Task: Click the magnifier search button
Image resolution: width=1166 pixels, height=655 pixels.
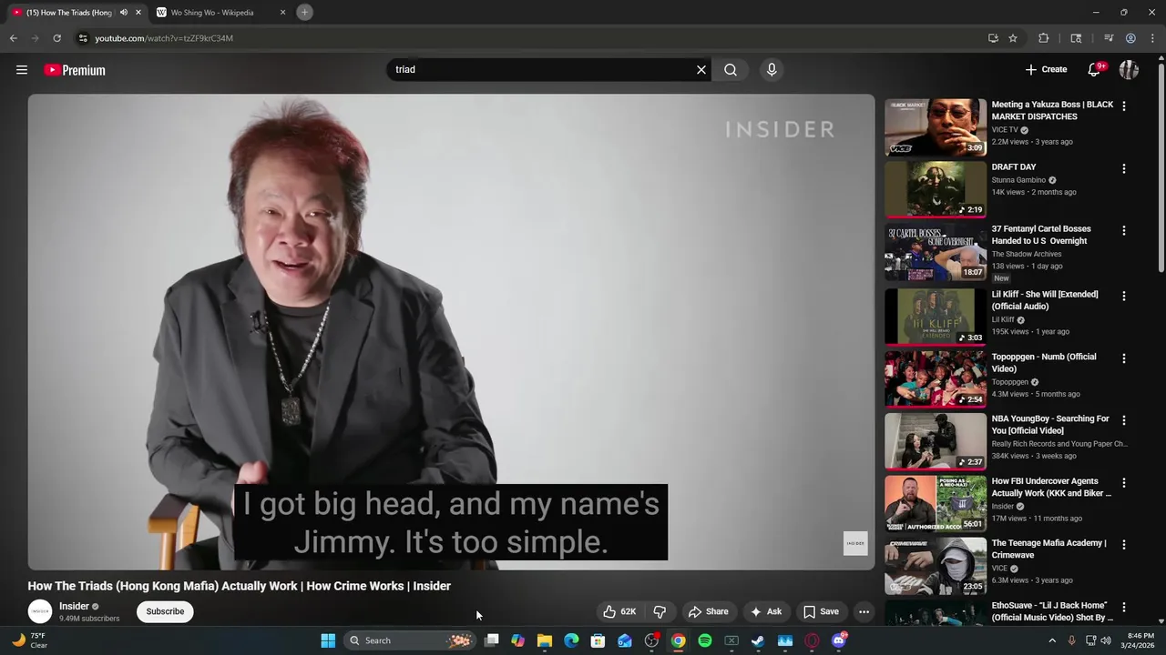Action: 731,69
